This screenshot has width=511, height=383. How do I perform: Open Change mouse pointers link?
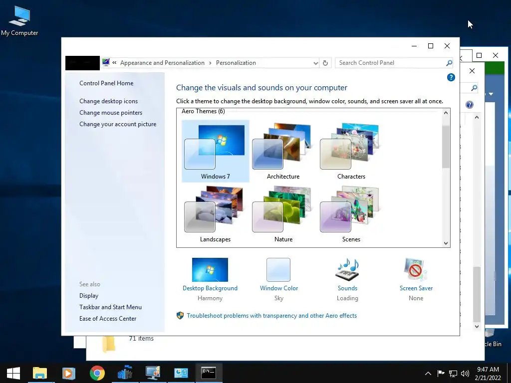[x=111, y=113]
